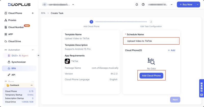Click Cloud Phone Language value English

(x=113, y=79)
